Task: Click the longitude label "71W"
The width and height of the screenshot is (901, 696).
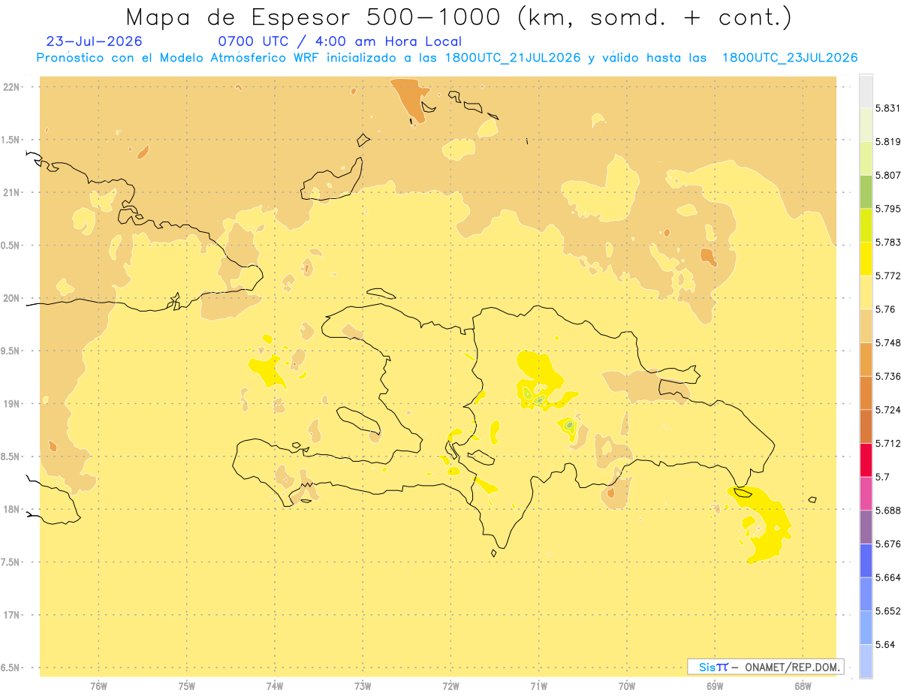Action: pyautogui.click(x=538, y=687)
